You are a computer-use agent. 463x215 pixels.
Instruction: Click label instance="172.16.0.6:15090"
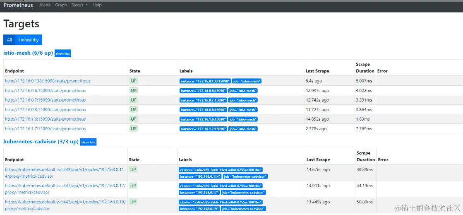click(203, 91)
